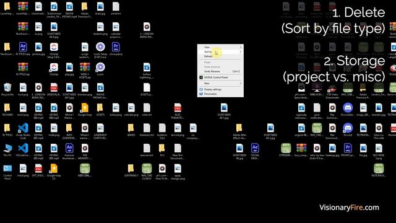This screenshot has height=223, width=396.
Task: Select the calendar.png image file
Action: [131, 110]
